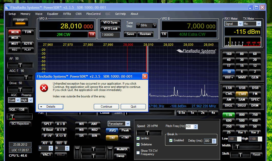Select the WWV band button
The width and height of the screenshot is (272, 161).
pos(242,77)
